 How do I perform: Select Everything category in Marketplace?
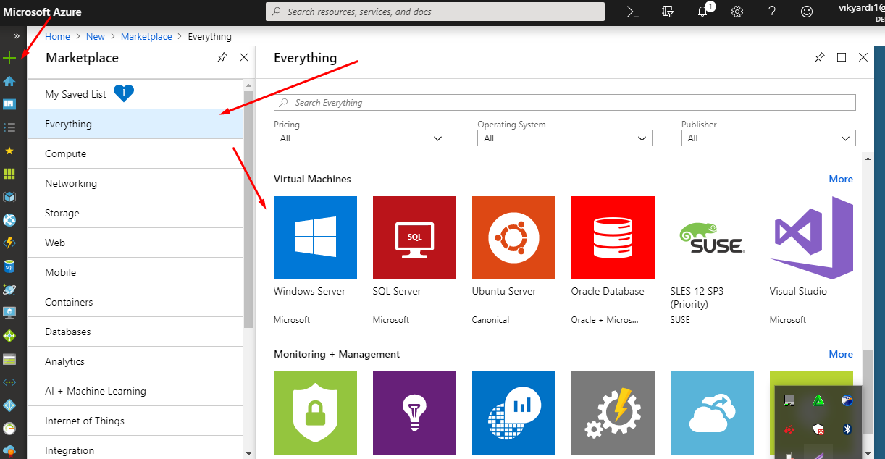135,124
